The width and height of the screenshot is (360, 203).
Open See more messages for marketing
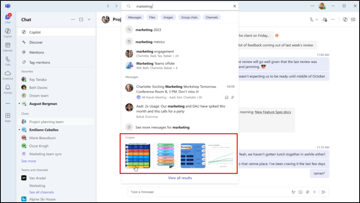click(162, 127)
